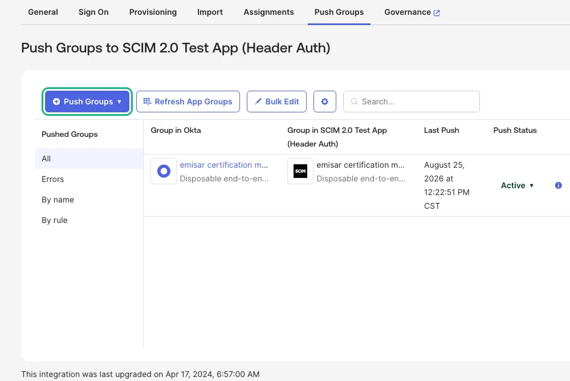570x381 pixels.
Task: Select All under Pushed Groups
Action: pos(89,159)
